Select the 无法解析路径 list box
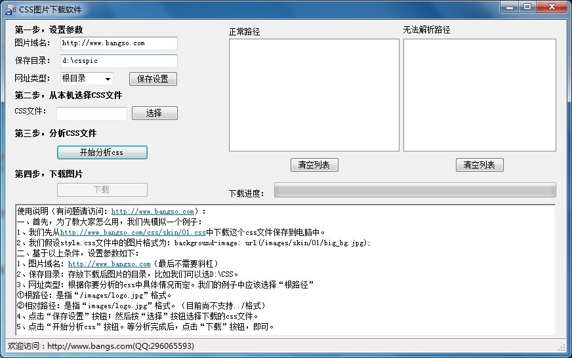The width and height of the screenshot is (572, 358). point(479,95)
